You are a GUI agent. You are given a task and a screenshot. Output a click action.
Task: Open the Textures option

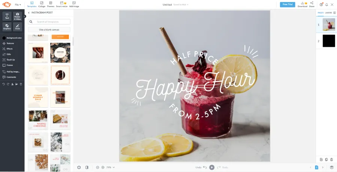click(x=8, y=43)
